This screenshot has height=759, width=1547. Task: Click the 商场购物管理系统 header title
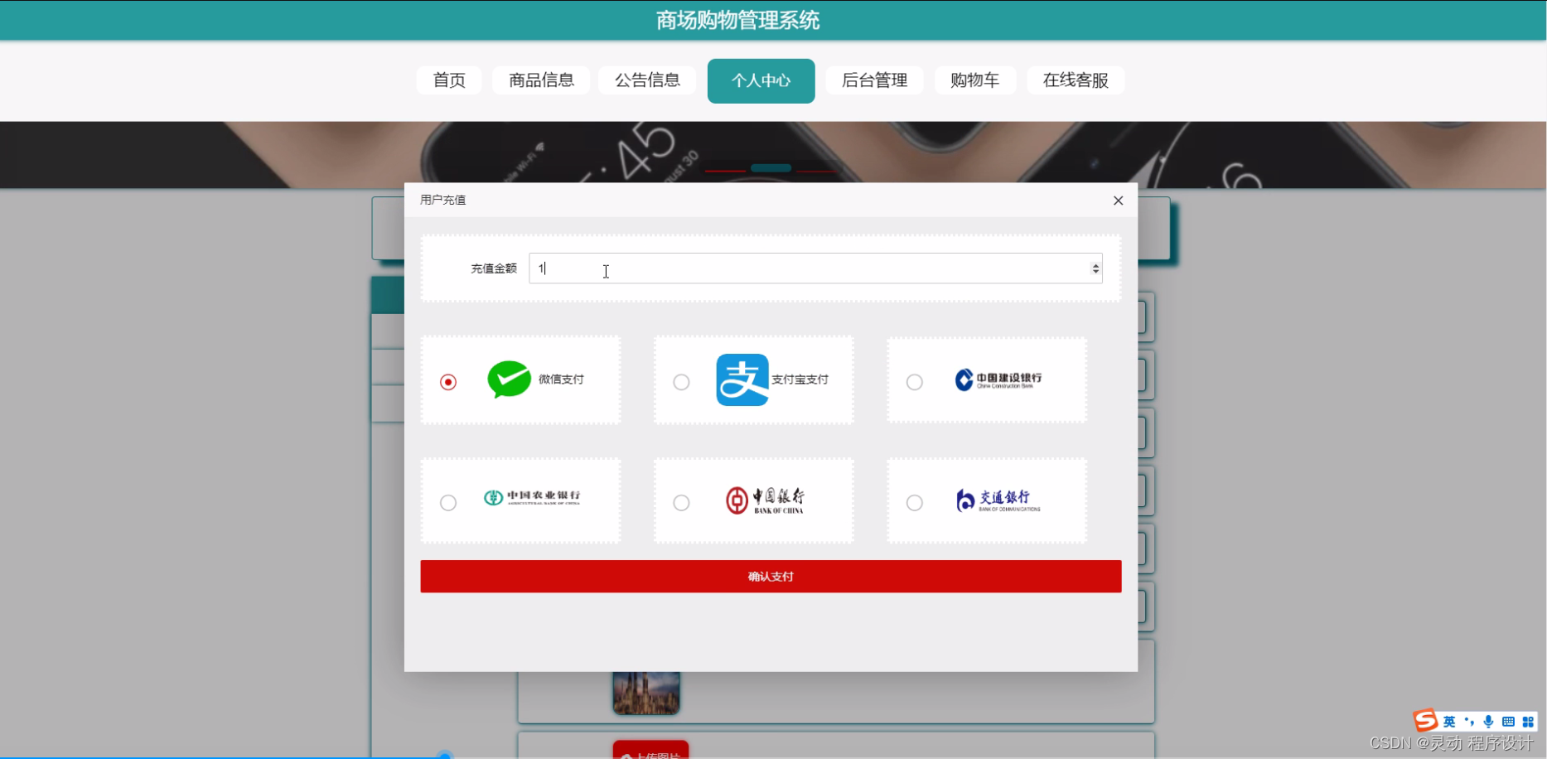(737, 20)
